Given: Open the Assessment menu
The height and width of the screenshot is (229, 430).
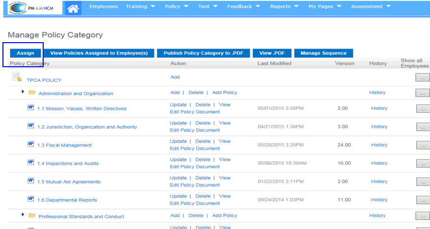Looking at the screenshot, I should click(x=371, y=6).
